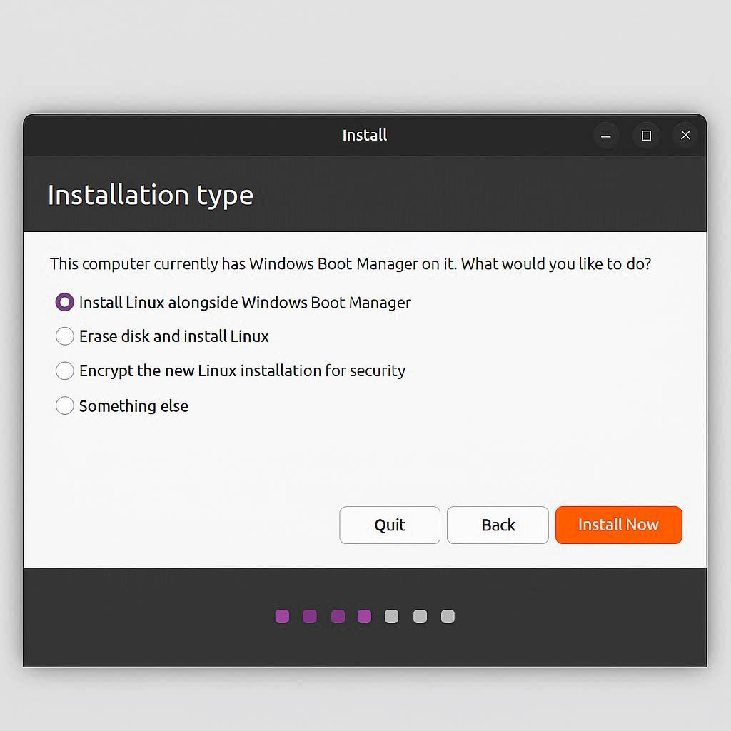Click the Install Now button
Screen dimensions: 731x731
tap(618, 525)
